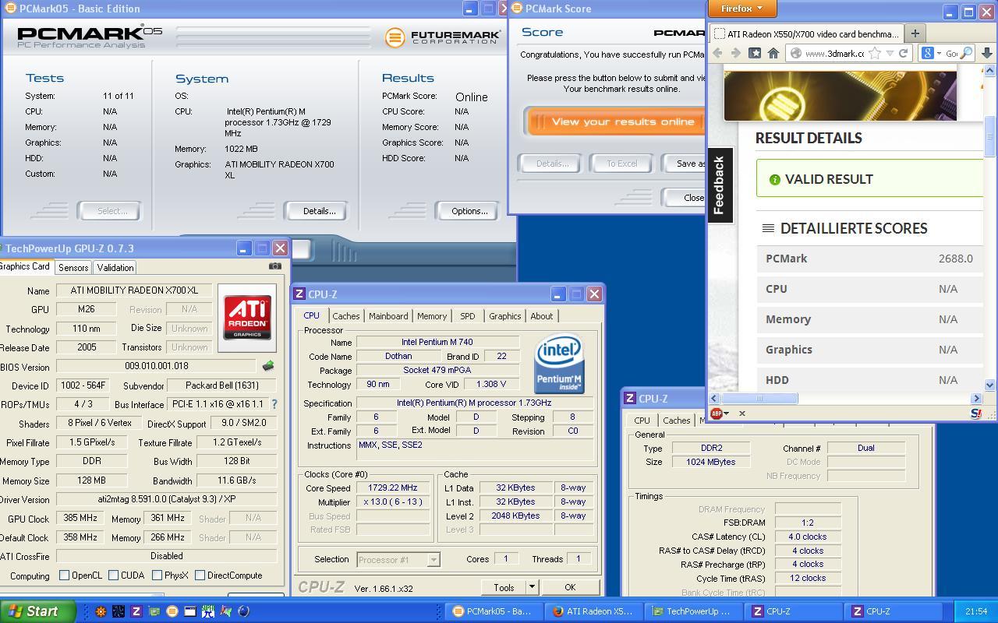Switch to the Sensors tab in GPU-Z

click(x=73, y=267)
